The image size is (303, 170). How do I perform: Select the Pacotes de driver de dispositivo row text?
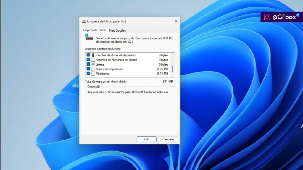click(116, 55)
